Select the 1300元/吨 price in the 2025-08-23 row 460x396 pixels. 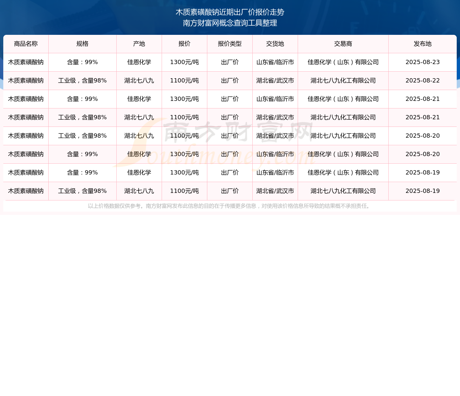pos(184,62)
